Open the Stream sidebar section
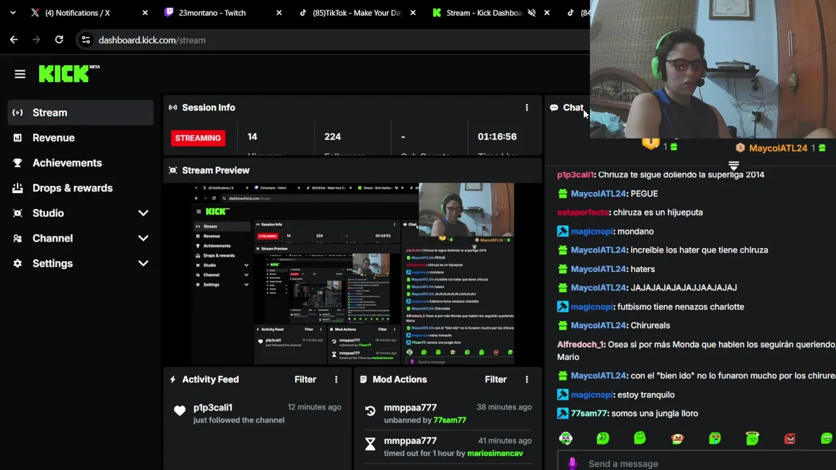This screenshot has width=836, height=470. (81, 112)
